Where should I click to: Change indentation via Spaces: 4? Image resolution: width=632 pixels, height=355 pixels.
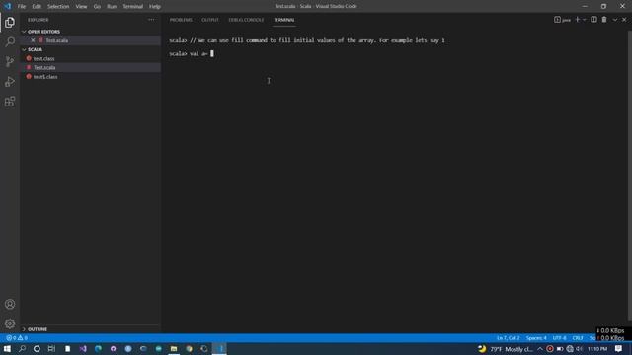(536, 338)
